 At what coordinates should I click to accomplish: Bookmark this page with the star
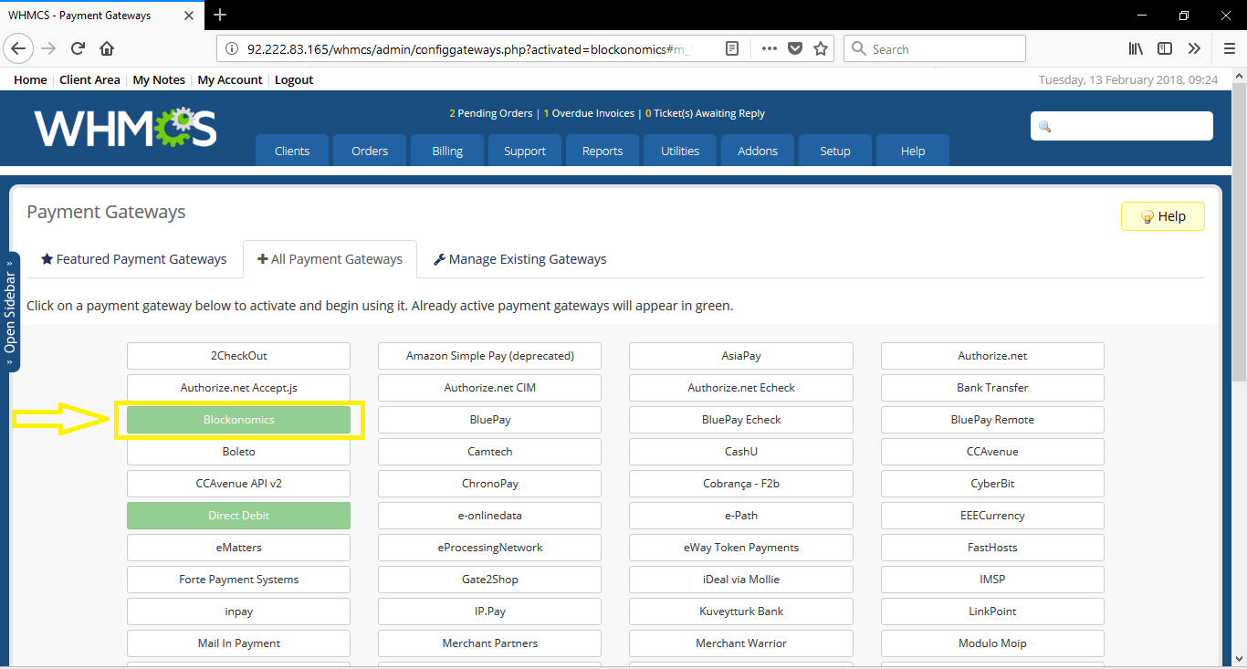(821, 49)
